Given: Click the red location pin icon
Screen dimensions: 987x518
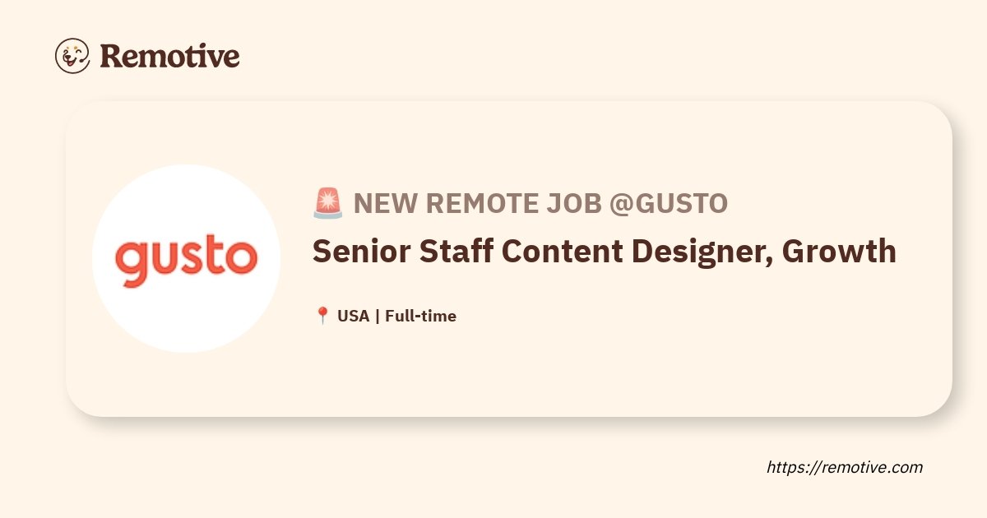Looking at the screenshot, I should point(322,316).
